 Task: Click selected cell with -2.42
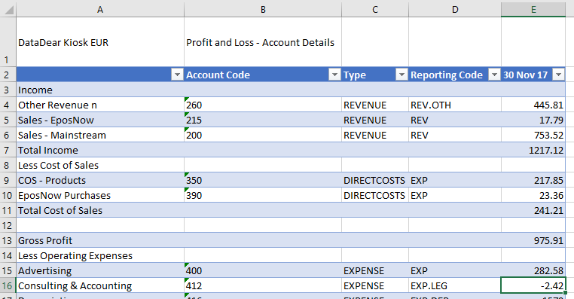tap(533, 286)
